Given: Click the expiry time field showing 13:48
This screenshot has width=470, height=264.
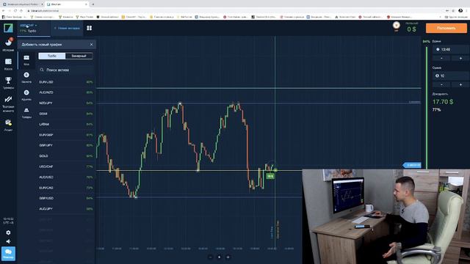Looking at the screenshot, I should 451,49.
